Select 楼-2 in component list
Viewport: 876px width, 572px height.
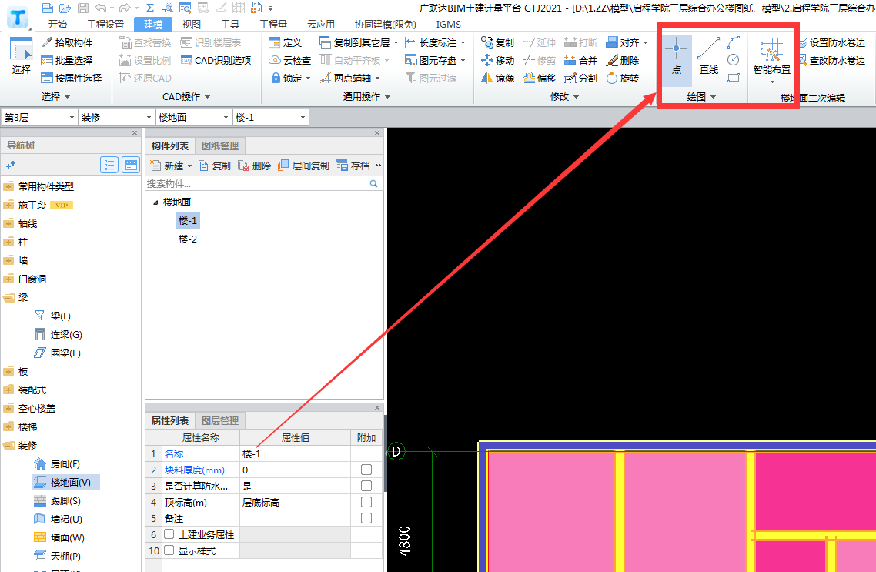pos(188,239)
